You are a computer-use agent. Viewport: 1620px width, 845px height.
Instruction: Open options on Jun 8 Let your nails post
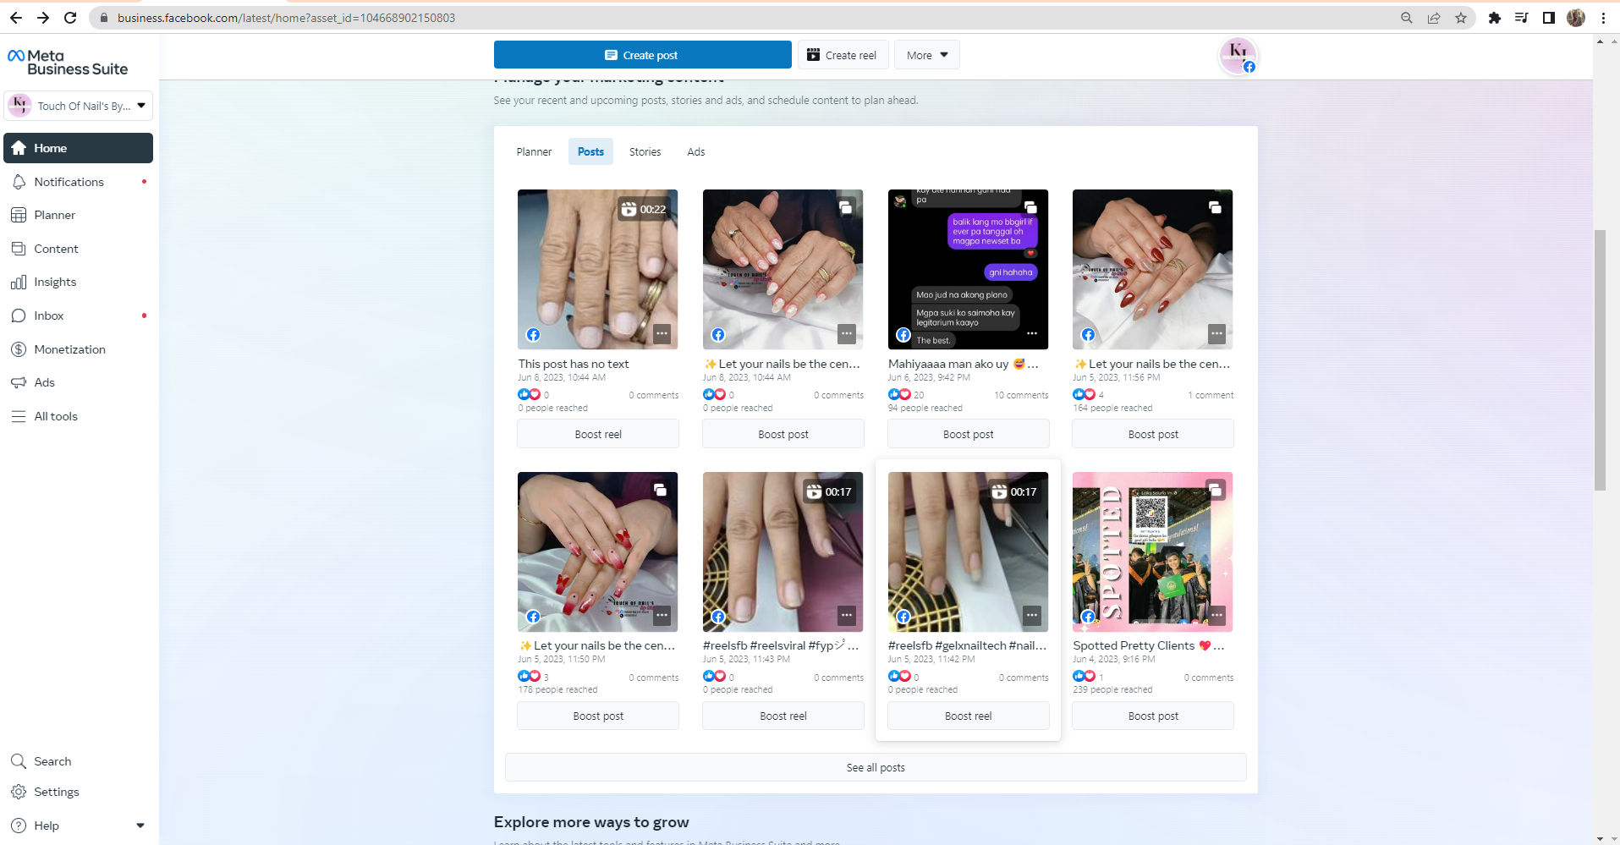tap(847, 334)
